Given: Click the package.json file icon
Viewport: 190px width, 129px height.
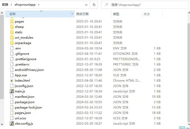Looking at the screenshot, I should pos(12,102).
